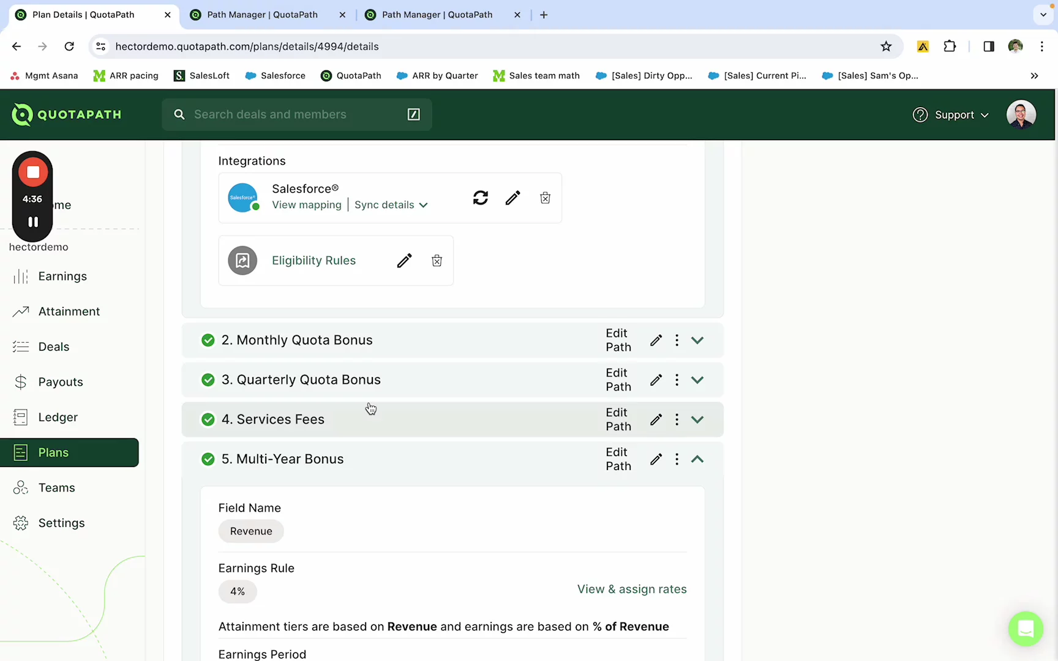This screenshot has width=1058, height=661.
Task: Click the Salesforce sync refresh icon
Action: (x=481, y=198)
